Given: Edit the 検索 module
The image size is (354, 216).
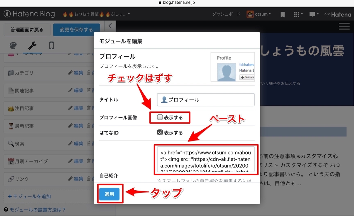Looking at the screenshot, I should click(x=76, y=144).
